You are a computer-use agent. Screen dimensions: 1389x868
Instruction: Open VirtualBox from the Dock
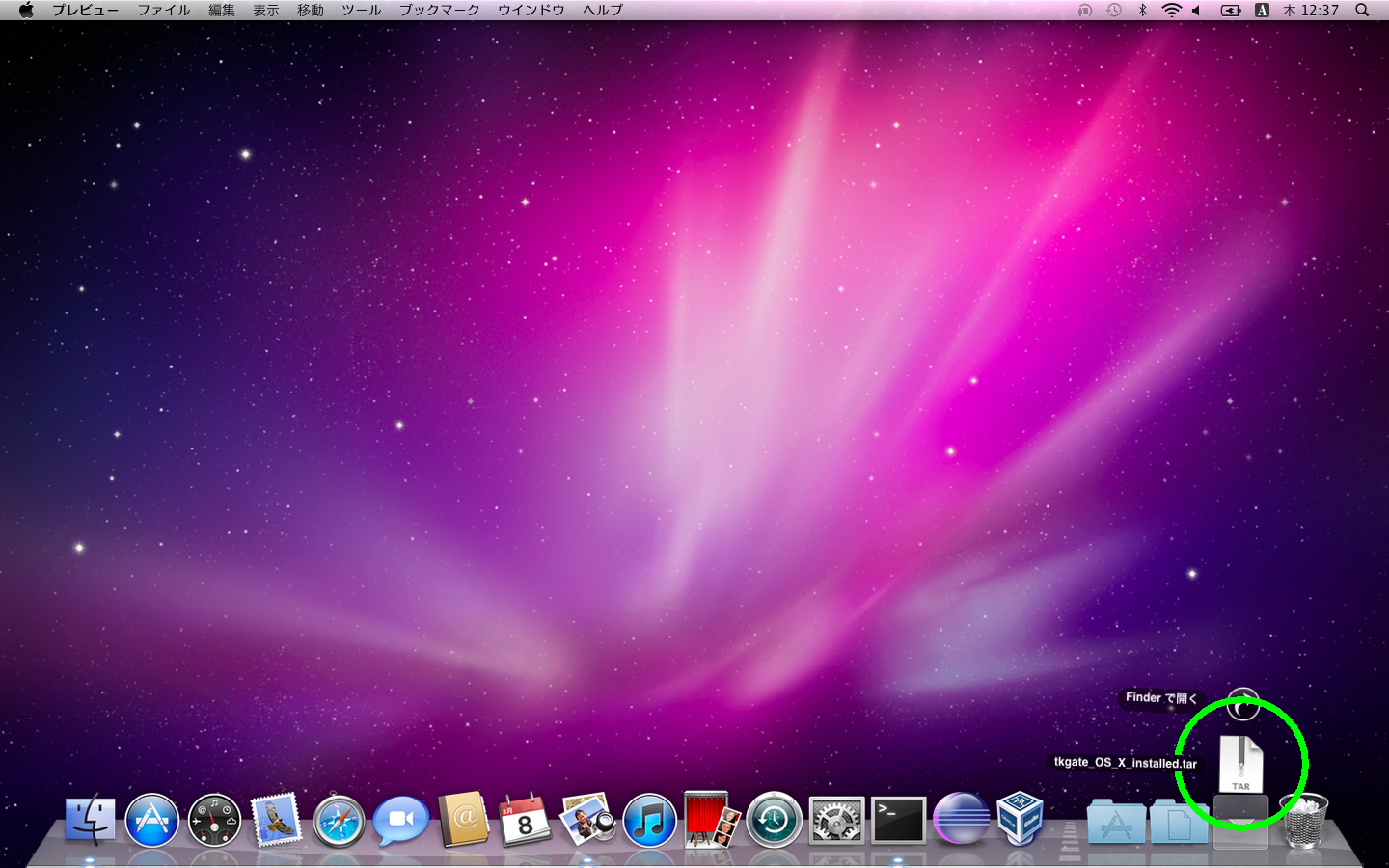click(x=1021, y=818)
